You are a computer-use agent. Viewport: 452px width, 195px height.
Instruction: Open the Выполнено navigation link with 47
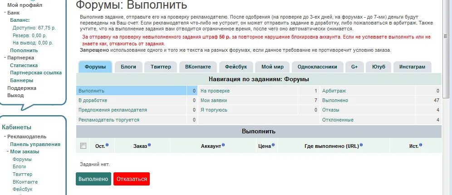335,101
